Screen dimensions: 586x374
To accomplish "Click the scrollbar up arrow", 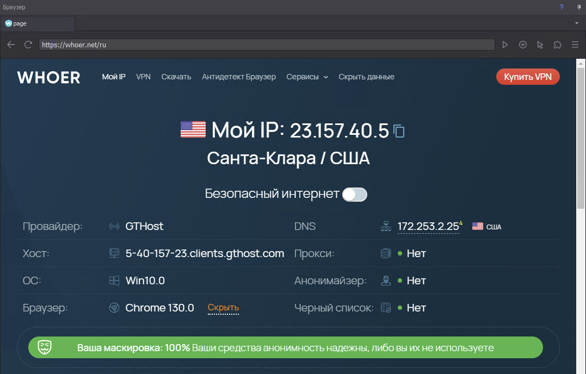I will 581,63.
